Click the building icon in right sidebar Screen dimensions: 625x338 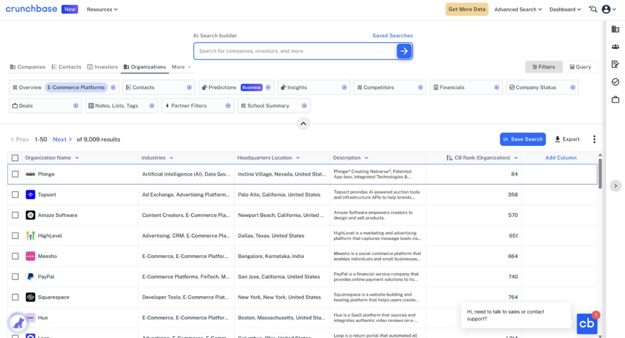pos(615,29)
